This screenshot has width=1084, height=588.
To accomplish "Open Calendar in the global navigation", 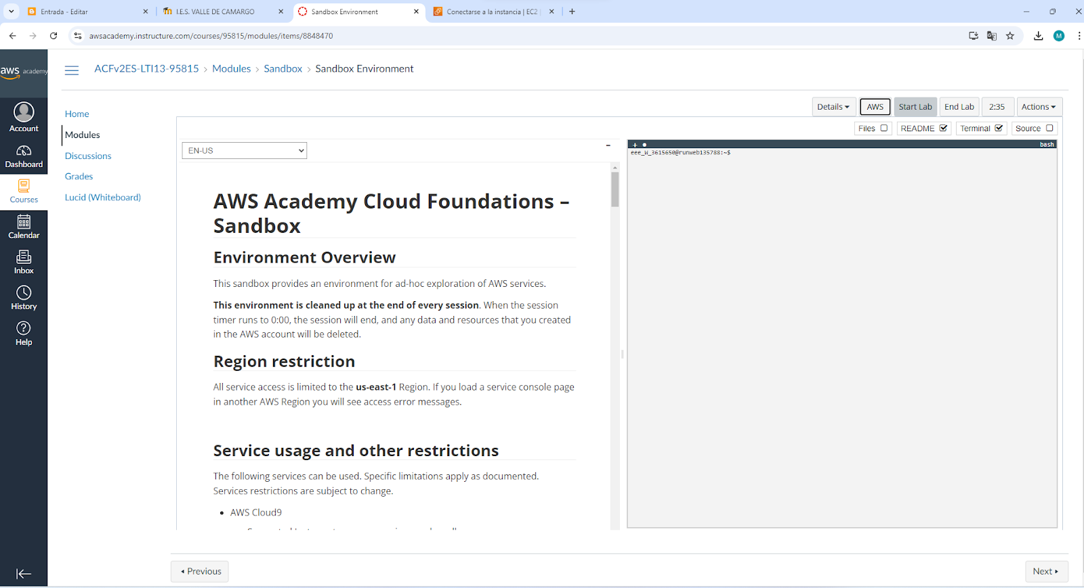I will click(x=24, y=227).
